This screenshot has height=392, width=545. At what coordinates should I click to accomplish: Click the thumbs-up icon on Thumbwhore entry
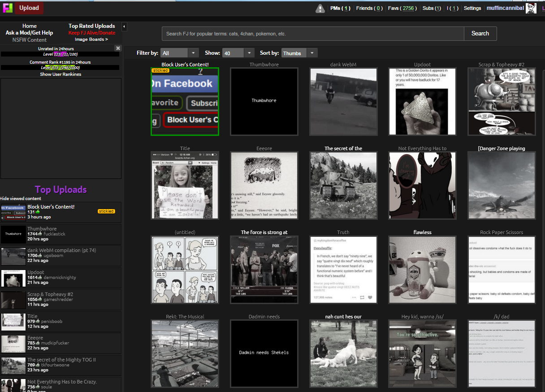tap(41, 234)
